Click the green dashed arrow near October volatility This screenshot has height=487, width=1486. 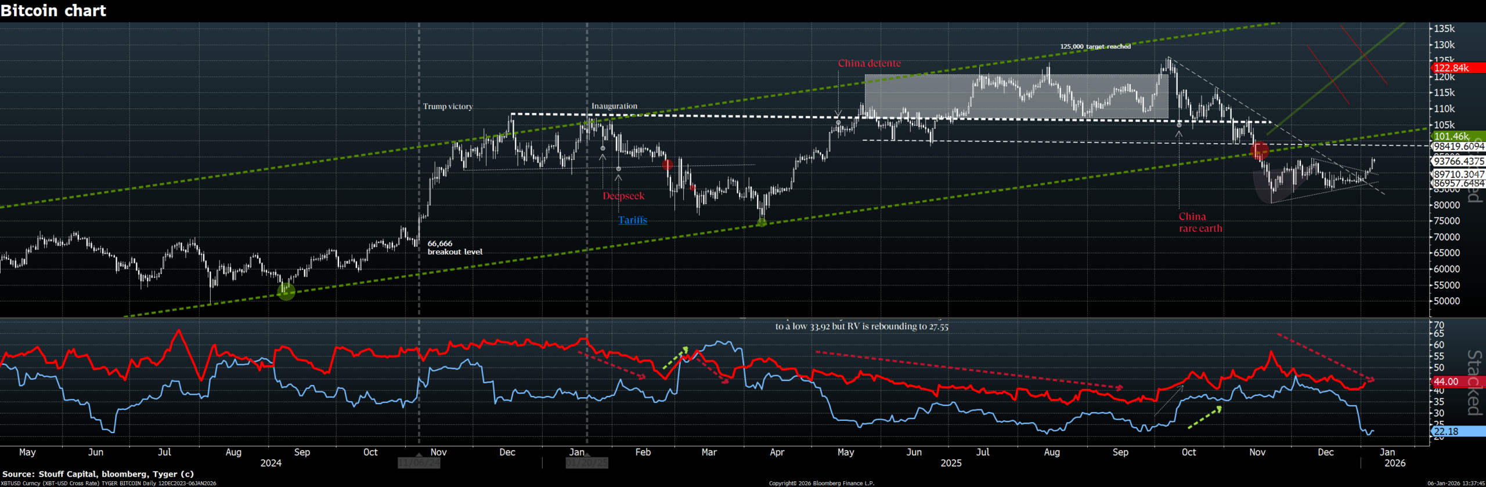1205,418
